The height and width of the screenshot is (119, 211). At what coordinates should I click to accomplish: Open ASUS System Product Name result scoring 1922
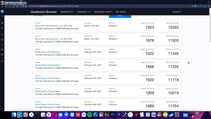[x=47, y=52]
